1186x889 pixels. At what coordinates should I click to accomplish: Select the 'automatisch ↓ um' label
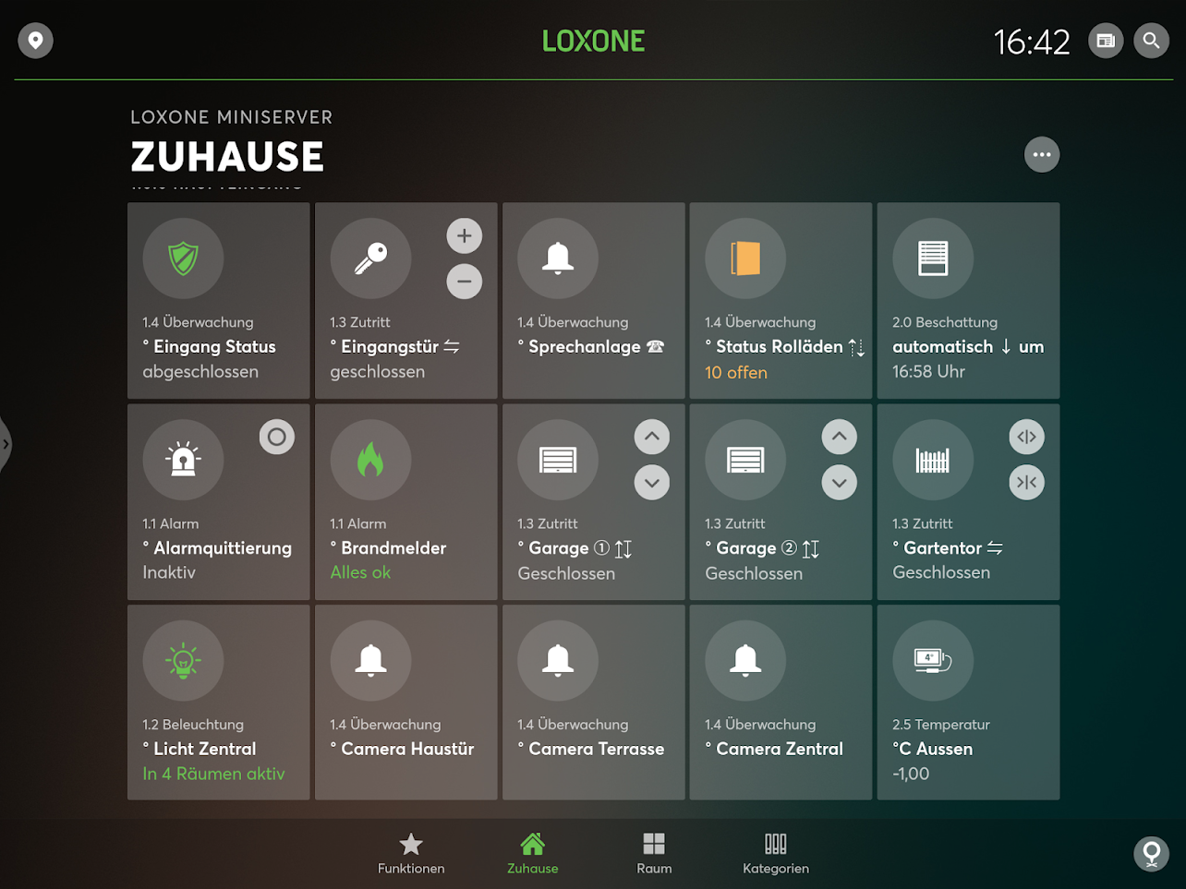[968, 347]
